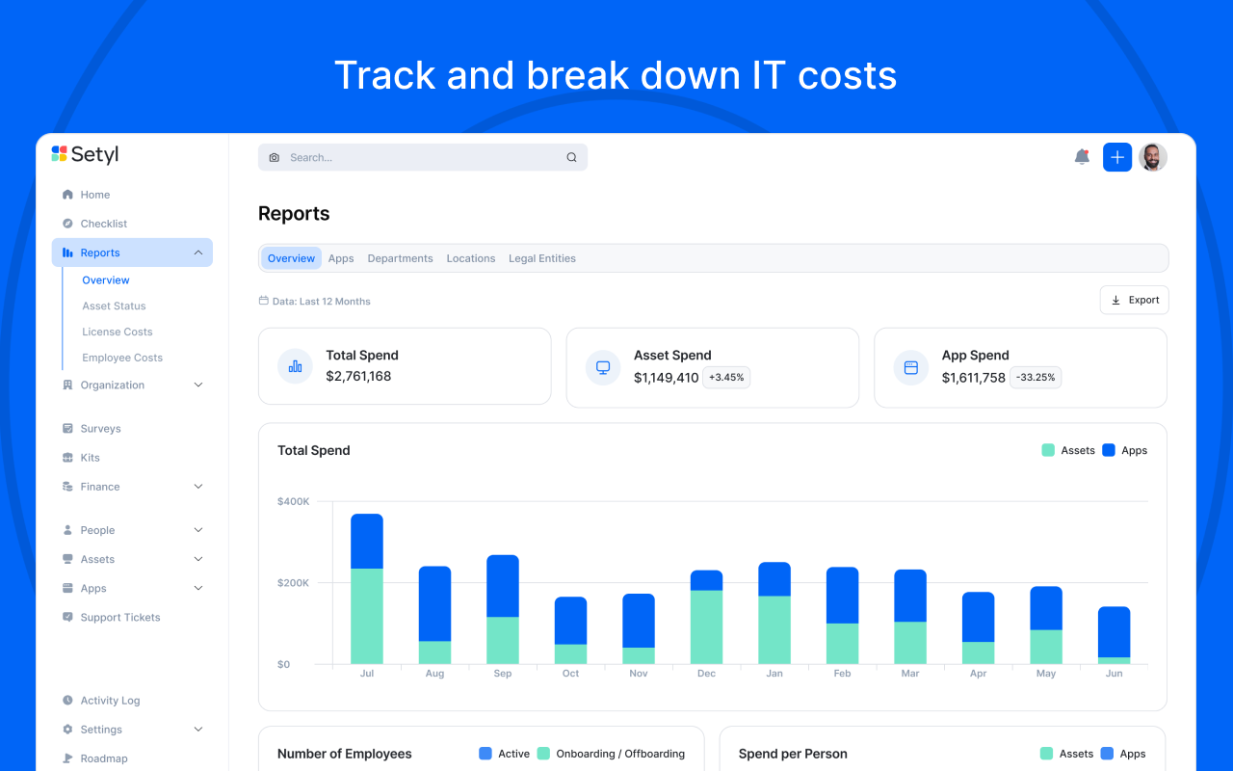The width and height of the screenshot is (1233, 771).
Task: Open Employee Costs report
Action: pos(122,358)
